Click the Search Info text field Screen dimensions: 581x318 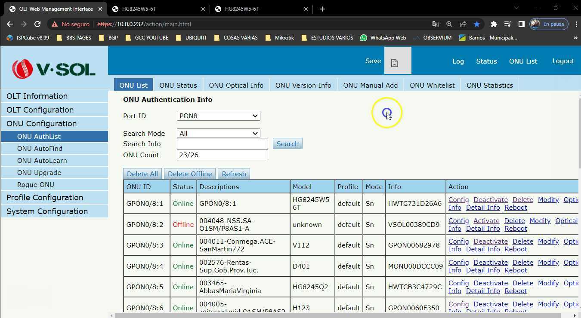222,144
